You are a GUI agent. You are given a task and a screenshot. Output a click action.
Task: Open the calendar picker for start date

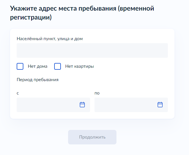point(82,105)
